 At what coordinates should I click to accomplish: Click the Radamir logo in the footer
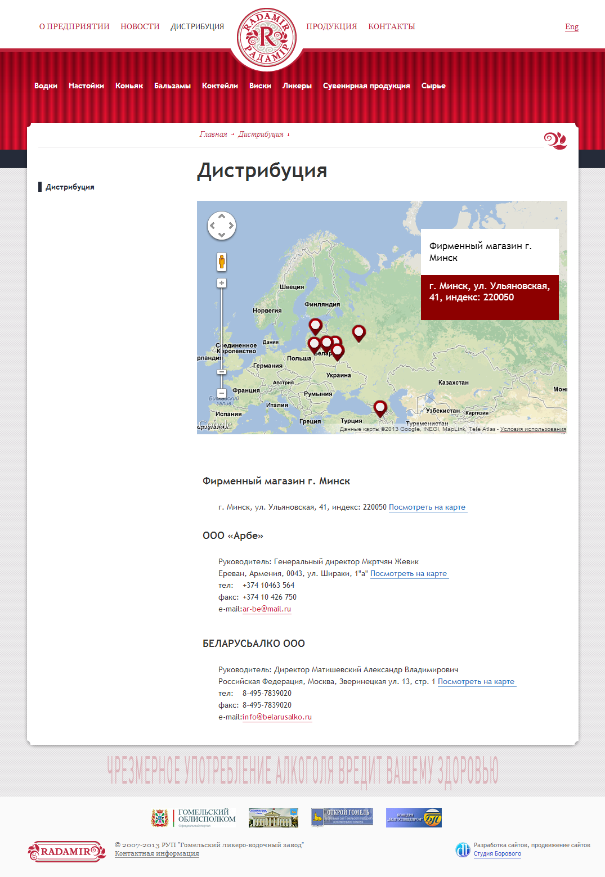(x=67, y=851)
